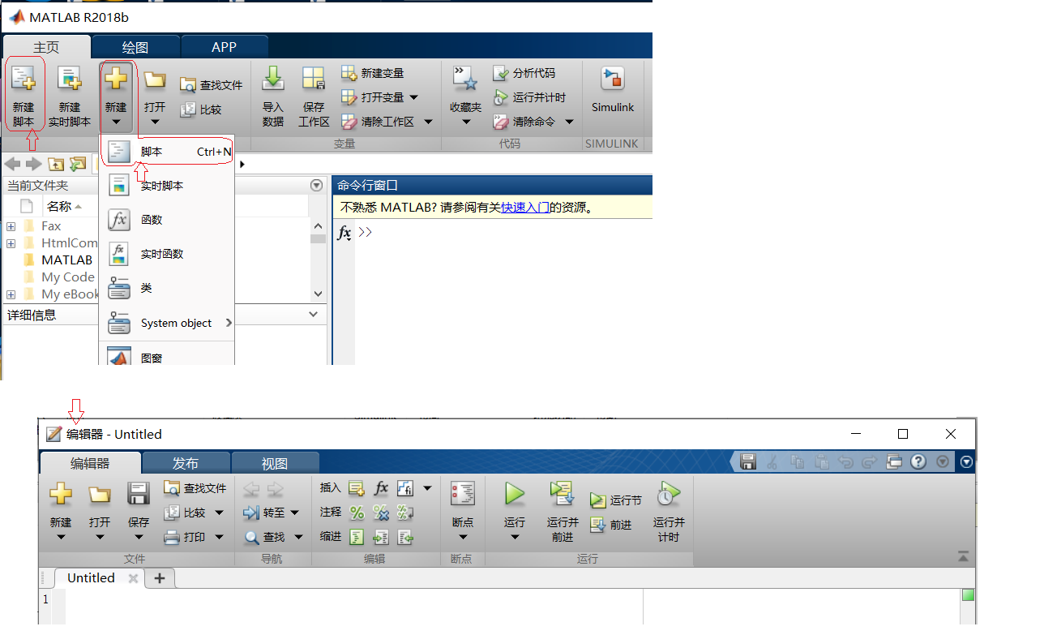Click Find Files (查找文件) in the editor tab
1044x635 pixels.
195,488
